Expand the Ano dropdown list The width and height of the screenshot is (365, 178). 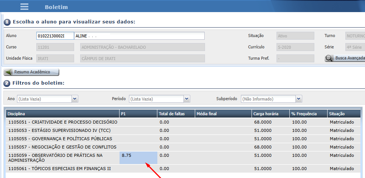pyautogui.click(x=75, y=99)
